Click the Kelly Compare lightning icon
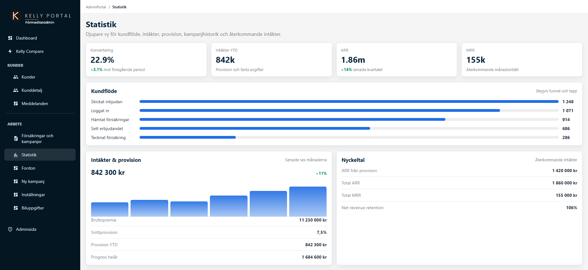This screenshot has height=270, width=588. tap(10, 51)
